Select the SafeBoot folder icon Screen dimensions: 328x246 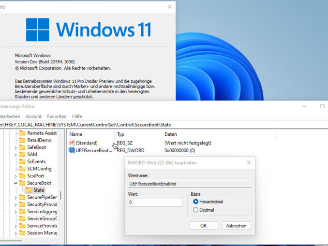pos(22,147)
